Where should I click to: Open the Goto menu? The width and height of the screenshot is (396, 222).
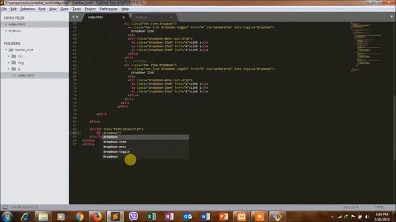coord(64,9)
